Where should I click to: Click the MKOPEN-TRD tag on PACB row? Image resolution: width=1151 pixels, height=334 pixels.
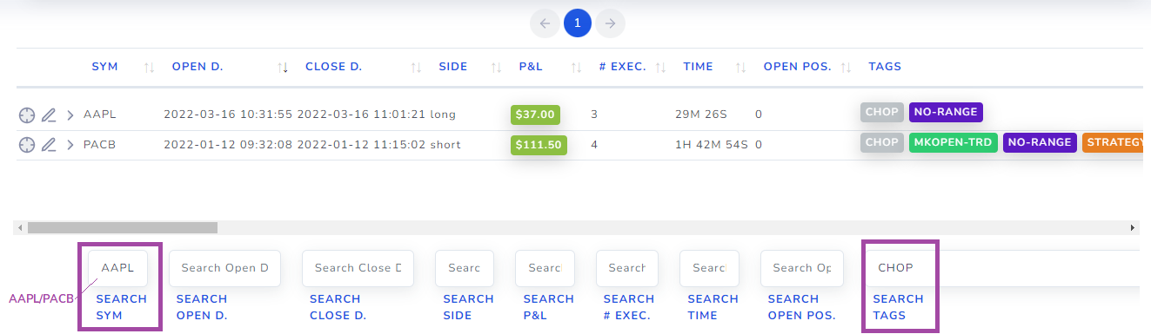click(x=954, y=142)
